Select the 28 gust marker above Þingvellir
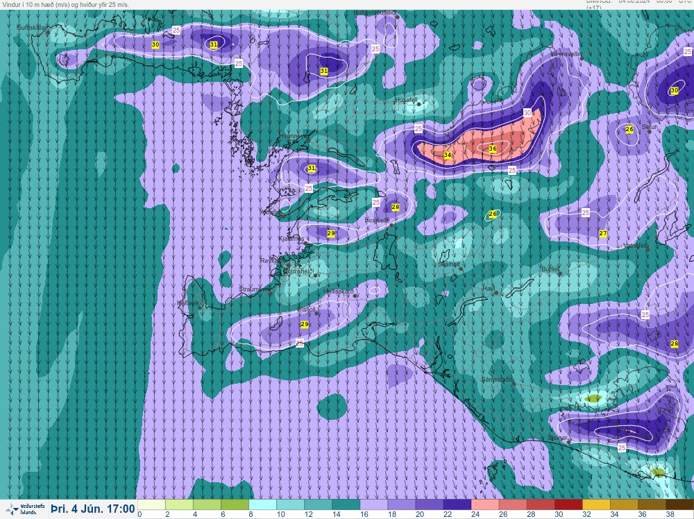Screen dimensions: 694x519 (396, 207)
